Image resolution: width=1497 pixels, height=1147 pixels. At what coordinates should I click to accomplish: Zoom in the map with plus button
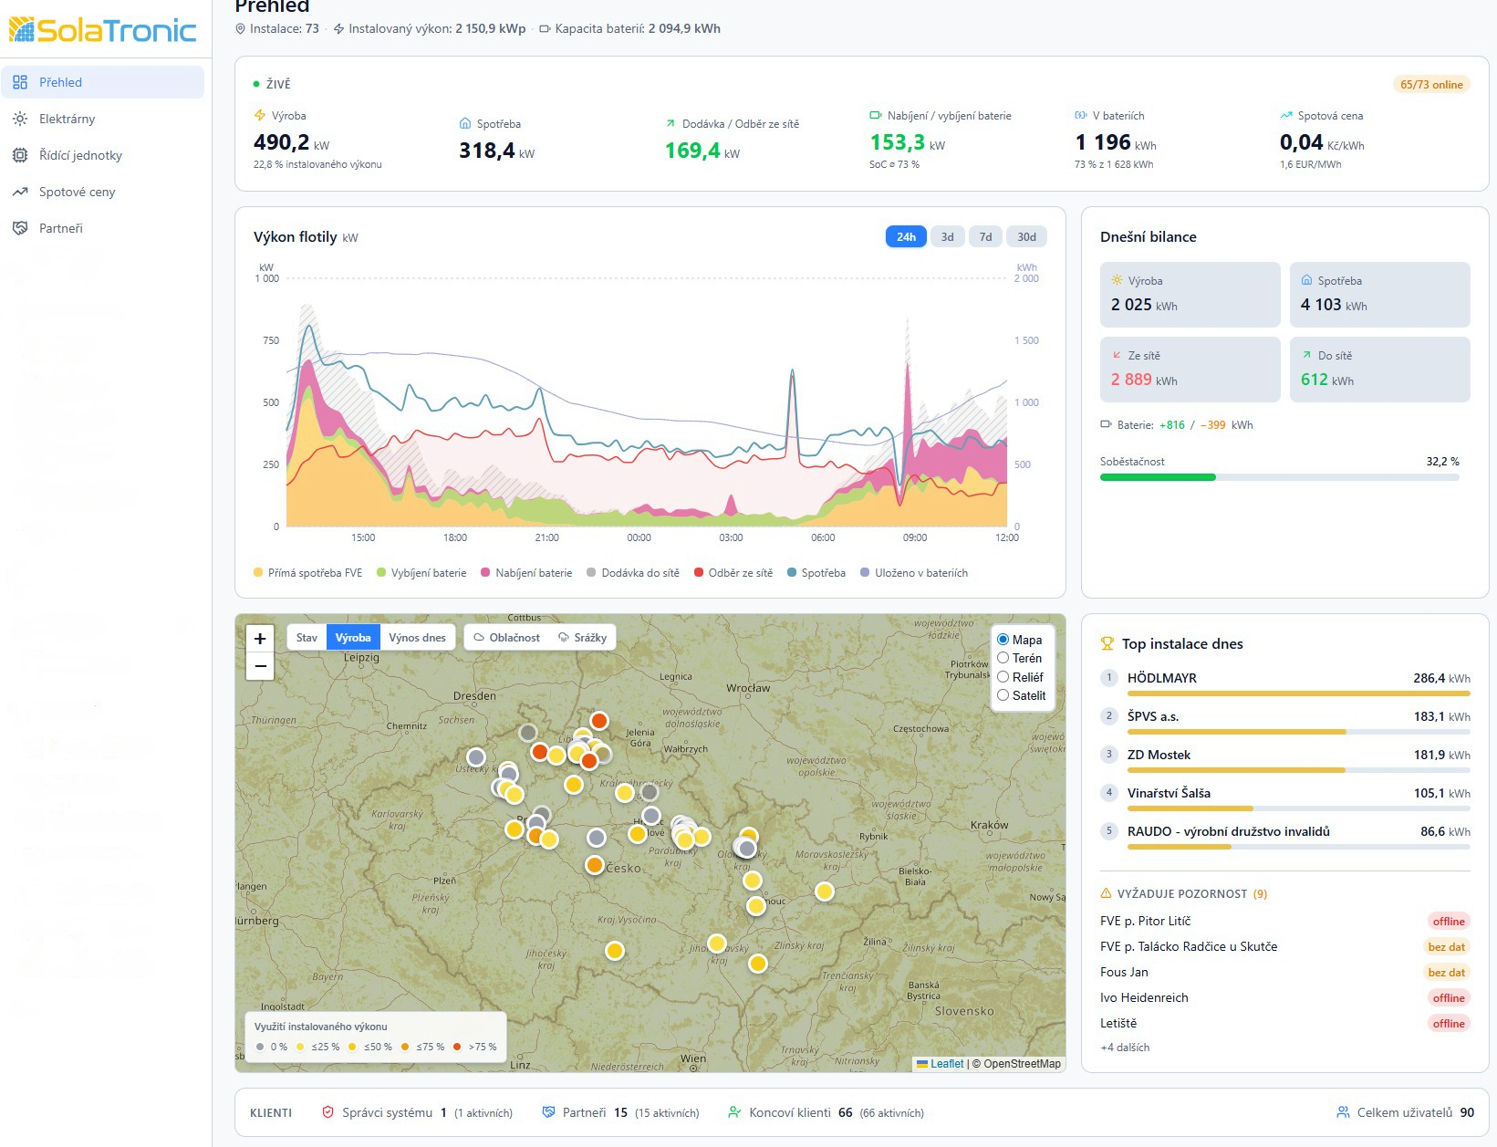click(260, 639)
